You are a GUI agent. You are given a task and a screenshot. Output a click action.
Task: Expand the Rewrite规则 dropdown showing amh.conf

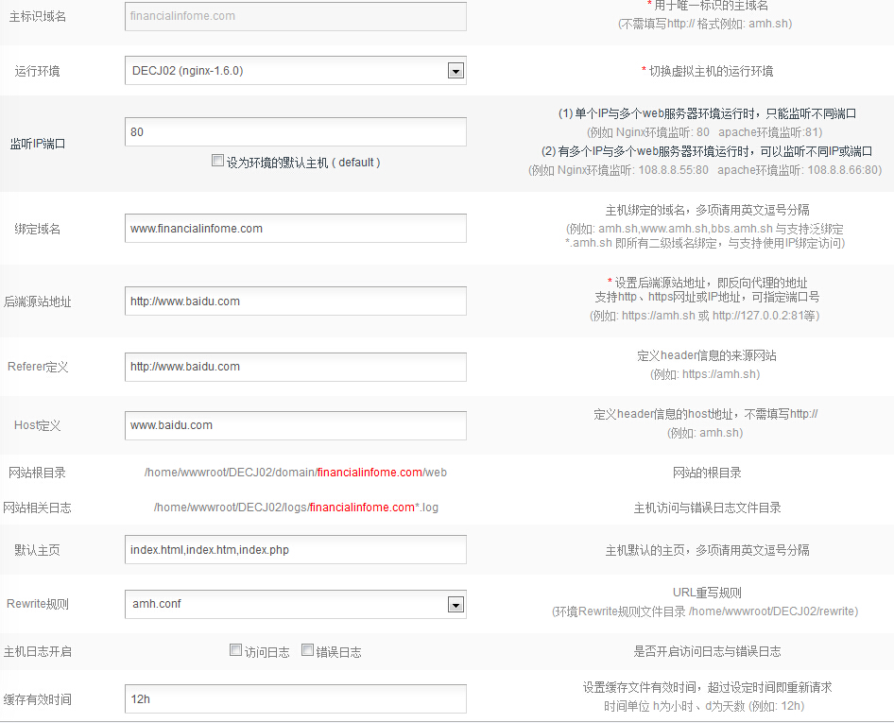(x=295, y=604)
